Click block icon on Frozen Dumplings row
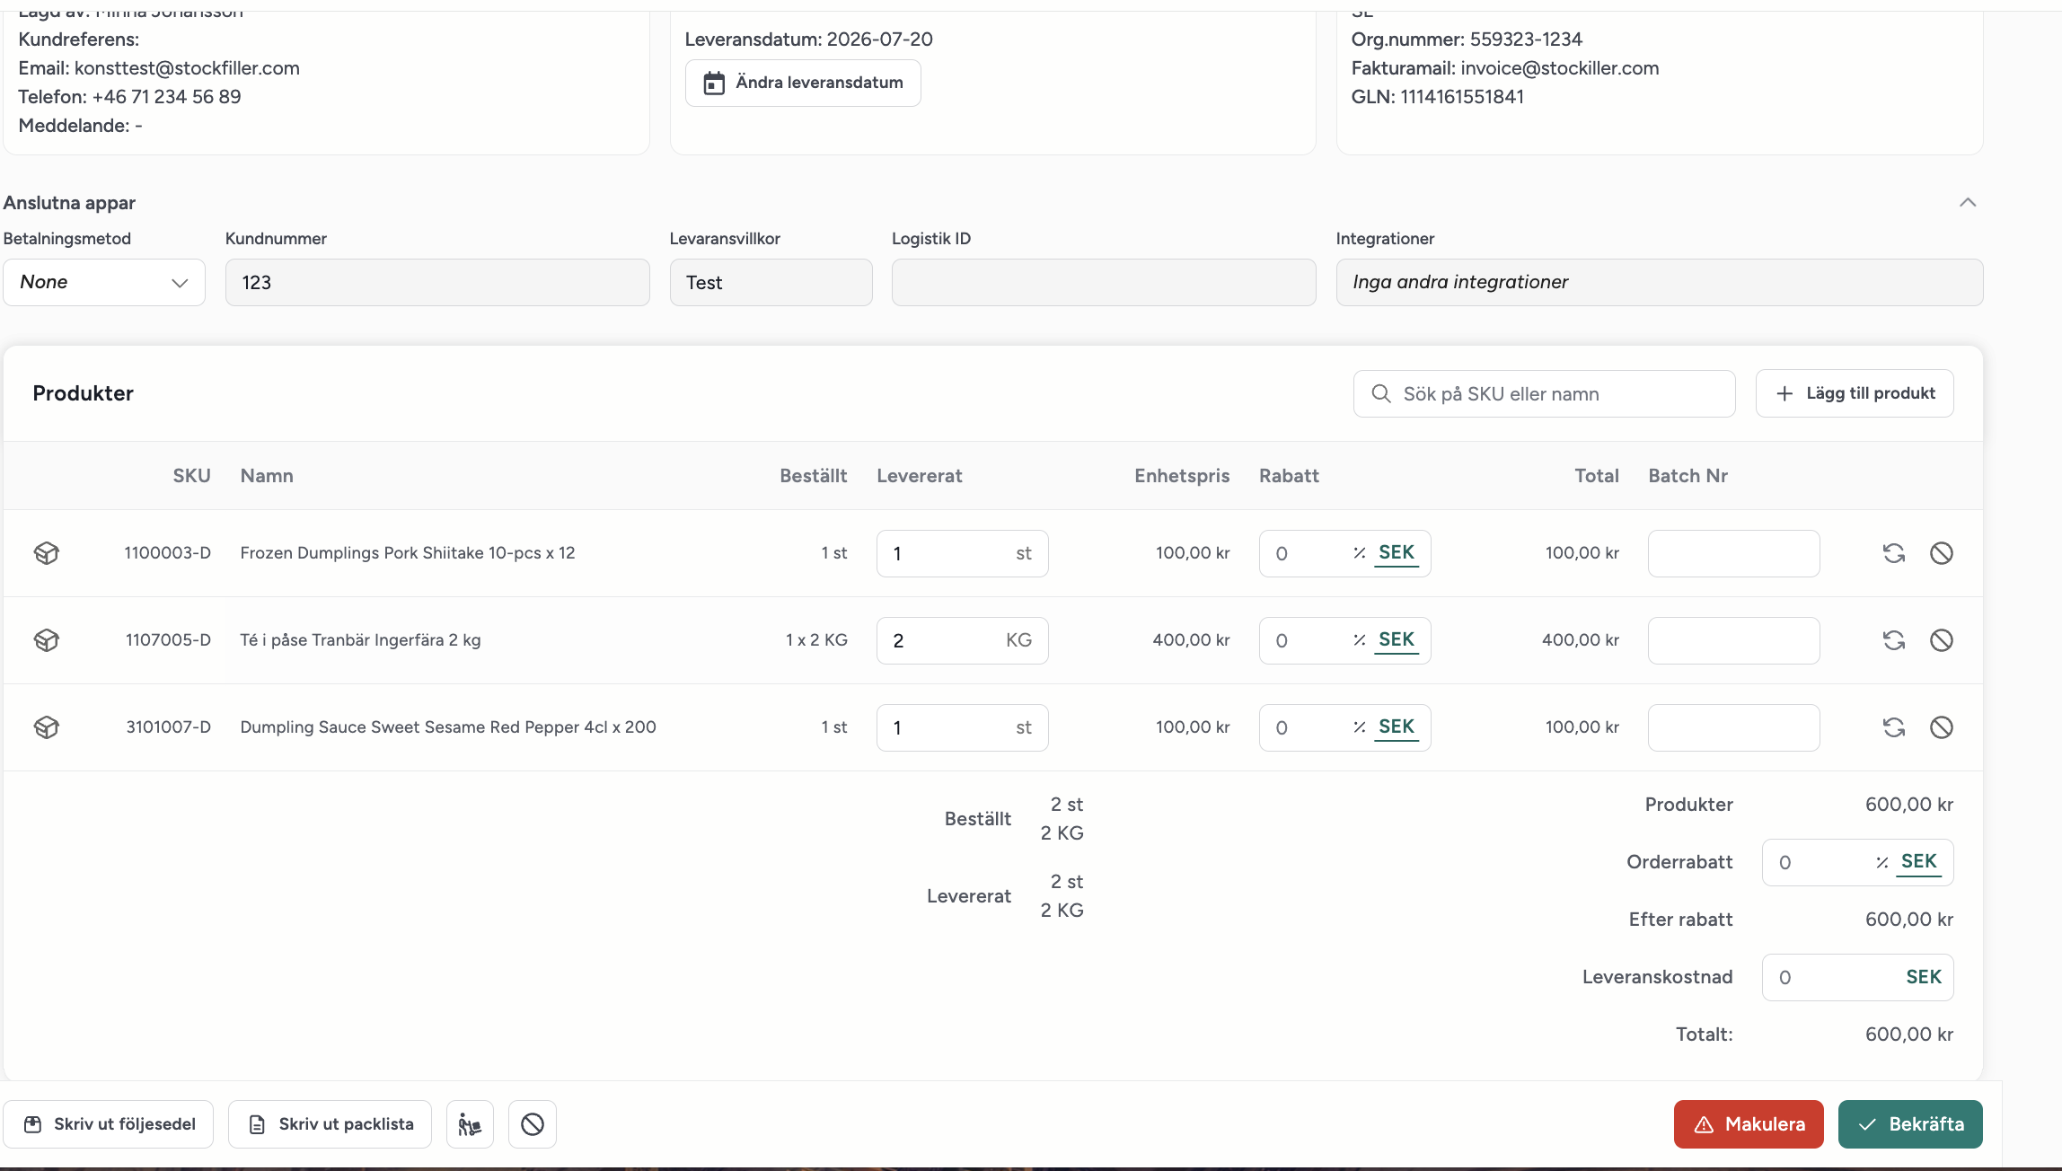Screen dimensions: 2062x1171 tap(1942, 553)
